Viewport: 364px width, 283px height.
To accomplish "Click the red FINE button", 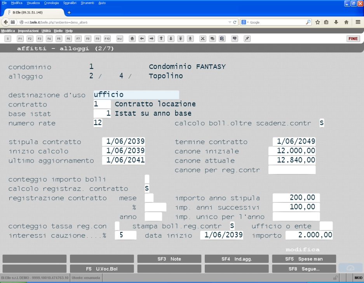I will pyautogui.click(x=353, y=39).
